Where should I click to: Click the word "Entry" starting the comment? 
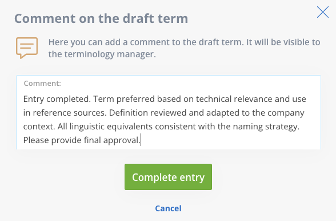tap(34, 99)
